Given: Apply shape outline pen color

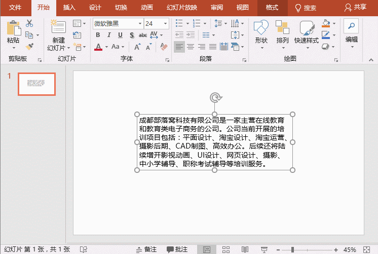Looking at the screenshot, I should click(326, 35).
